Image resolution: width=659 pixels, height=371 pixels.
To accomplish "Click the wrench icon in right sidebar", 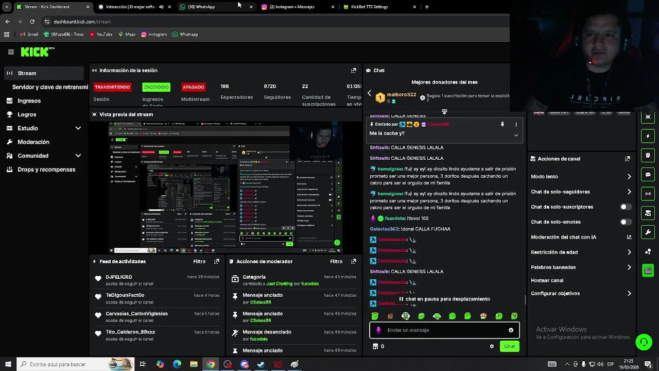I will coord(648,232).
